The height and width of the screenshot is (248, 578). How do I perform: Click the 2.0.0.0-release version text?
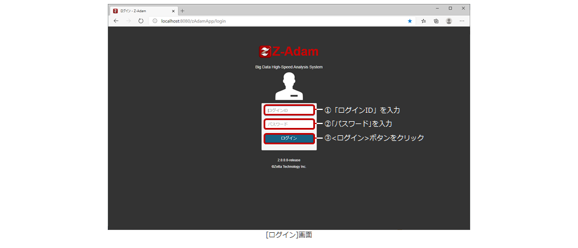(289, 160)
